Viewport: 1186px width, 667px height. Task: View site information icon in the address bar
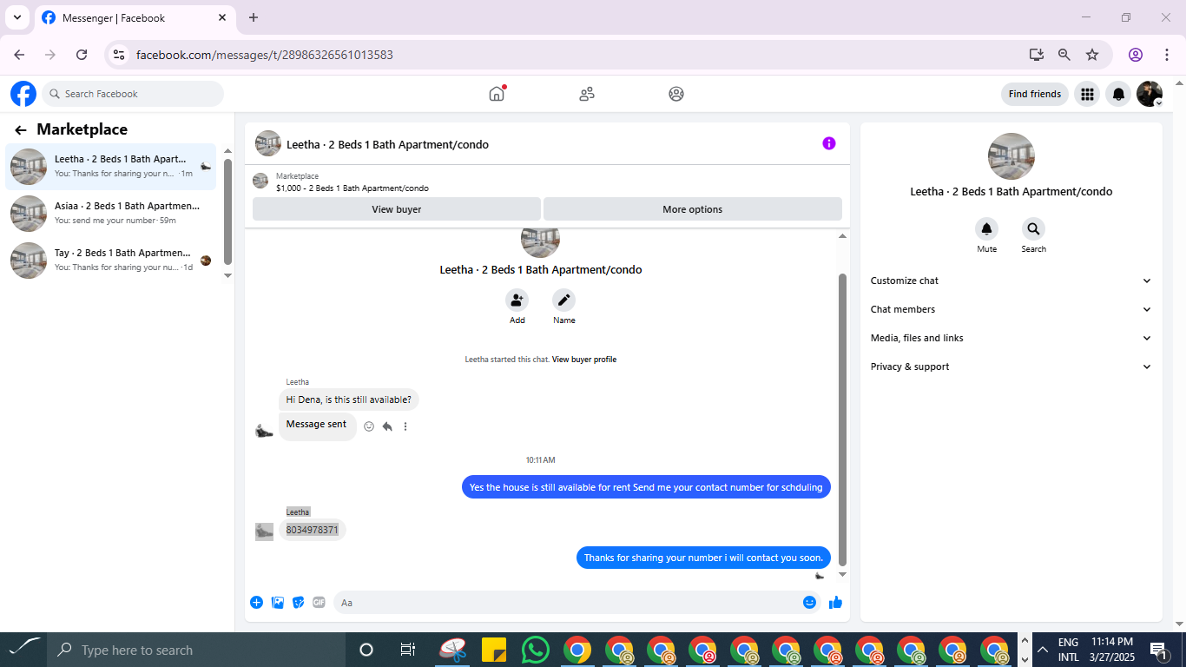point(120,55)
